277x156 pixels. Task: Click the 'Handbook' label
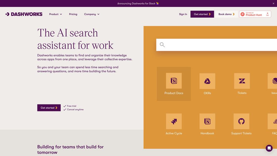[207, 133]
